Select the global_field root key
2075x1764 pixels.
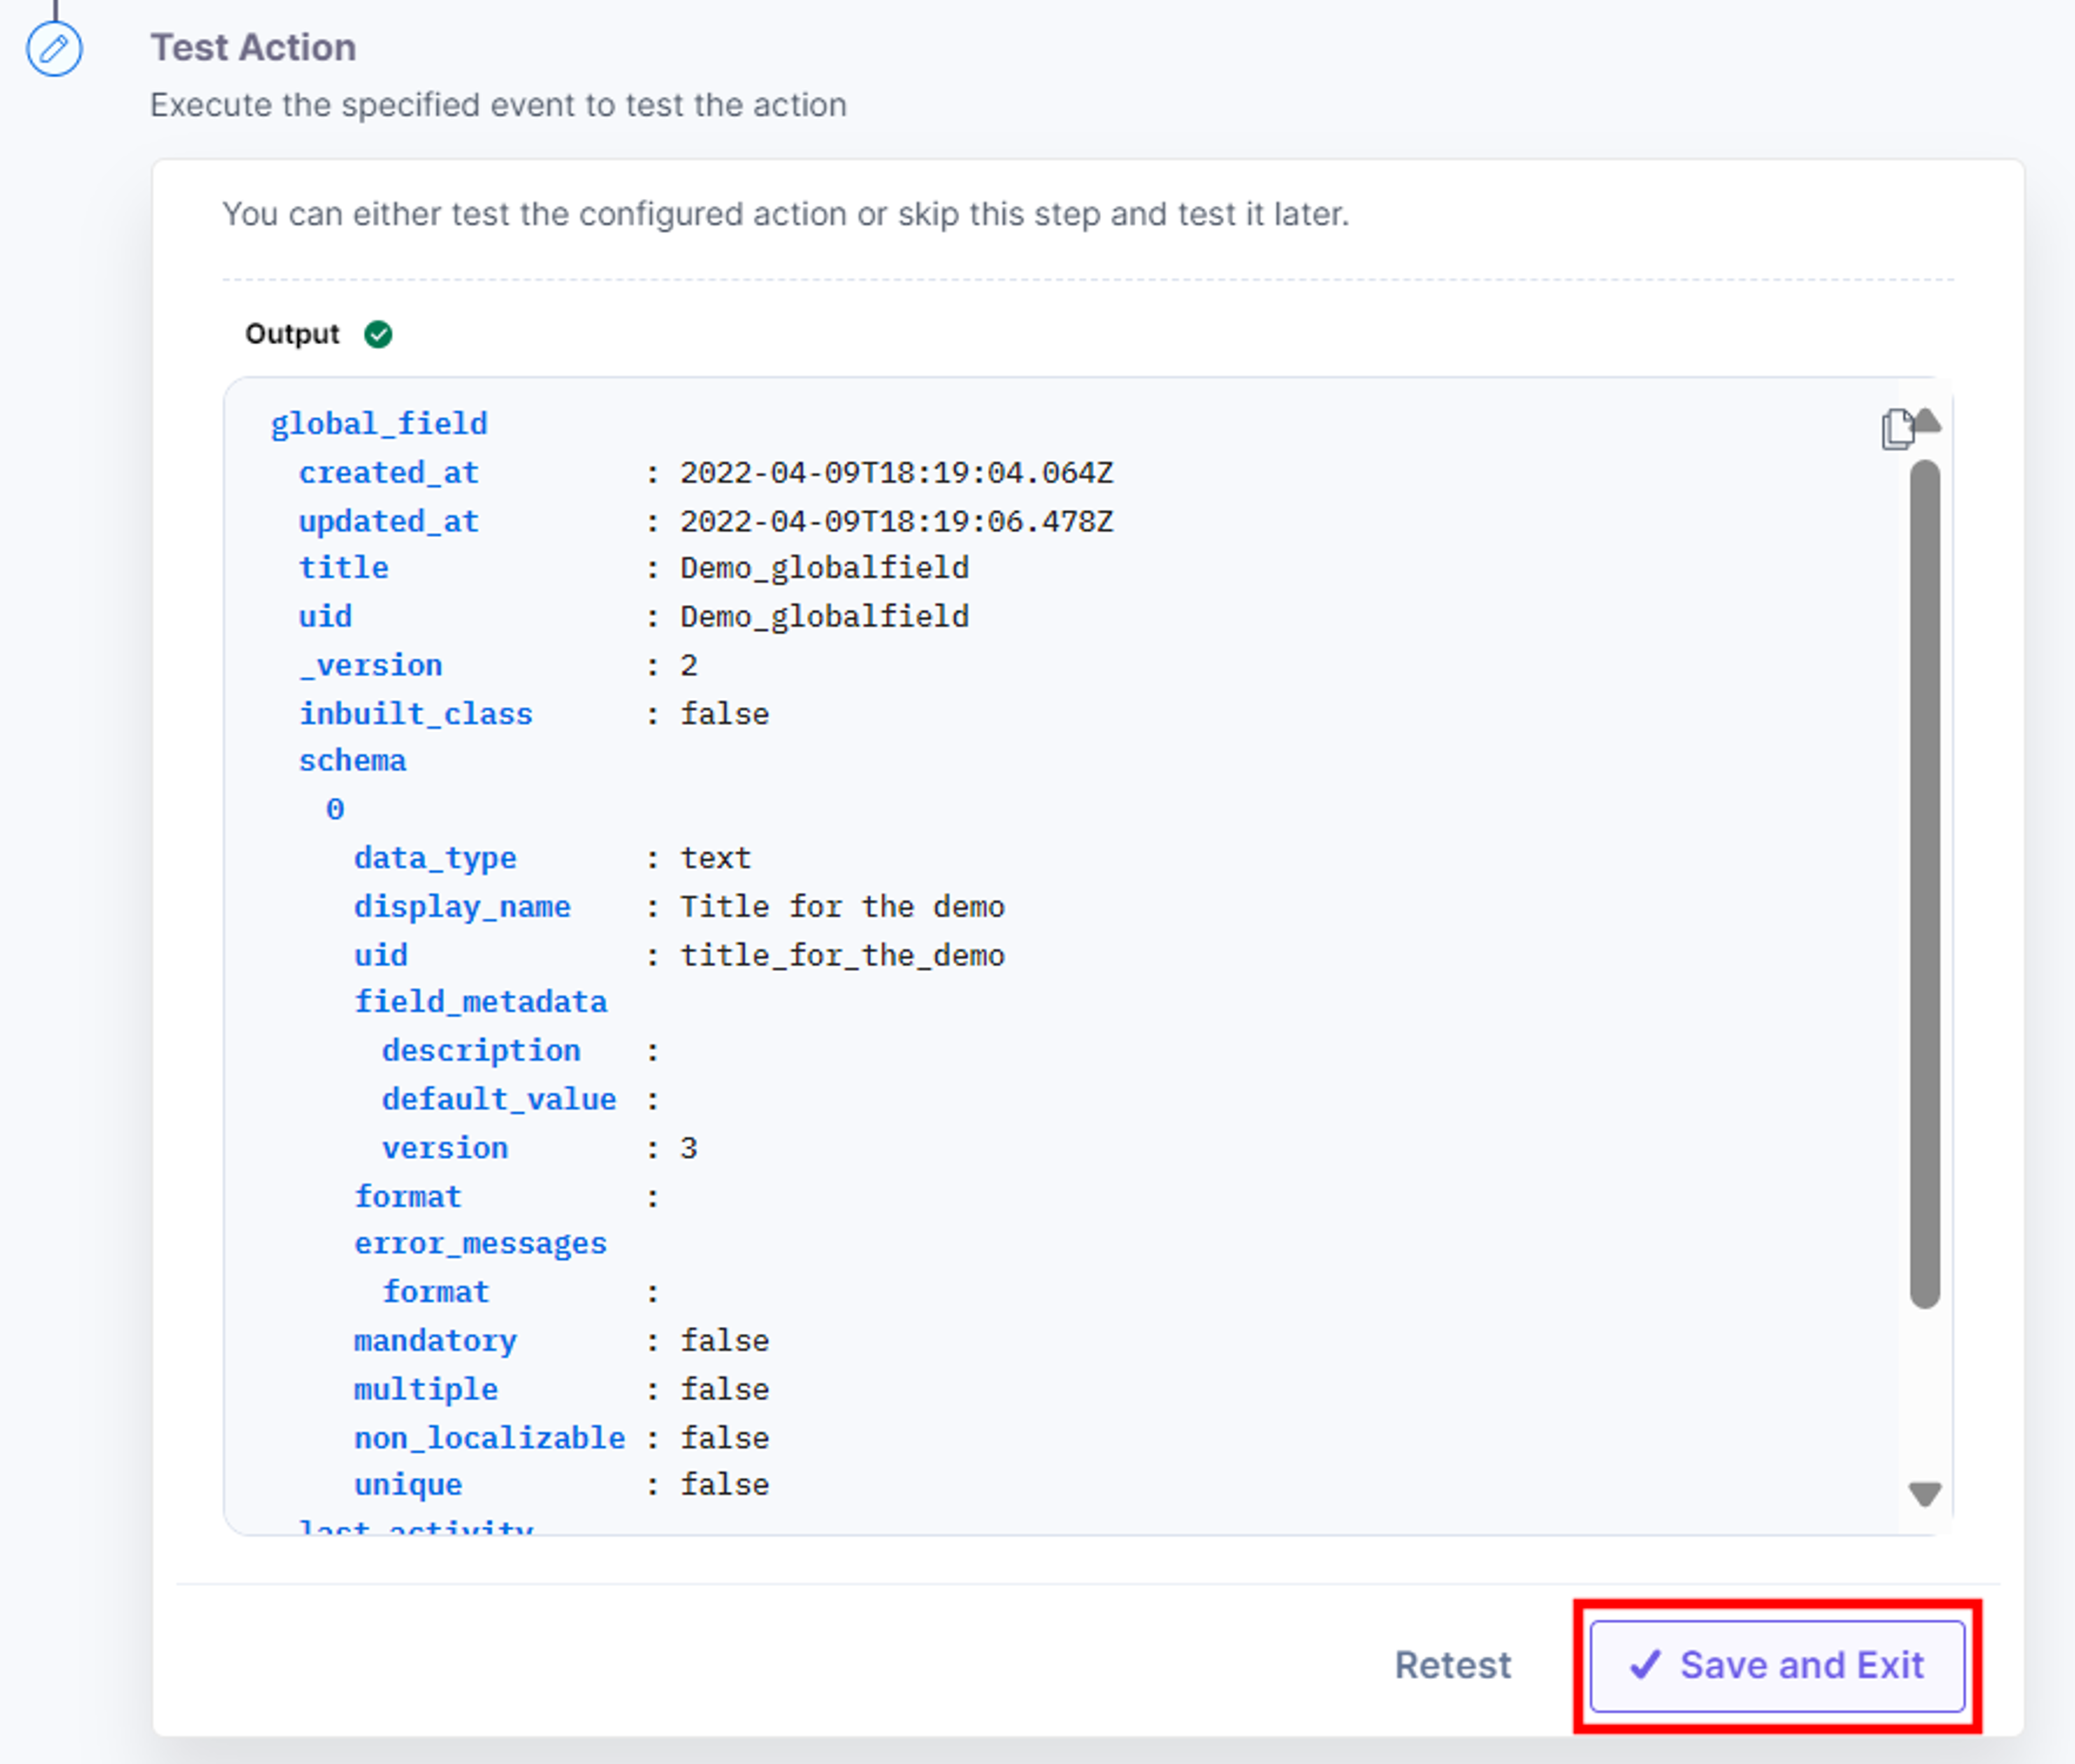coord(379,424)
